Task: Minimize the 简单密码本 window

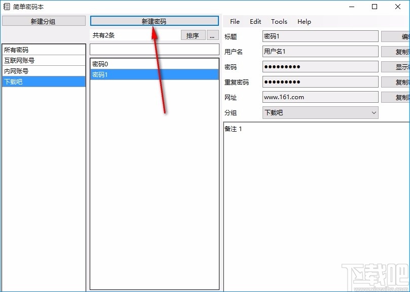Action: coord(352,7)
